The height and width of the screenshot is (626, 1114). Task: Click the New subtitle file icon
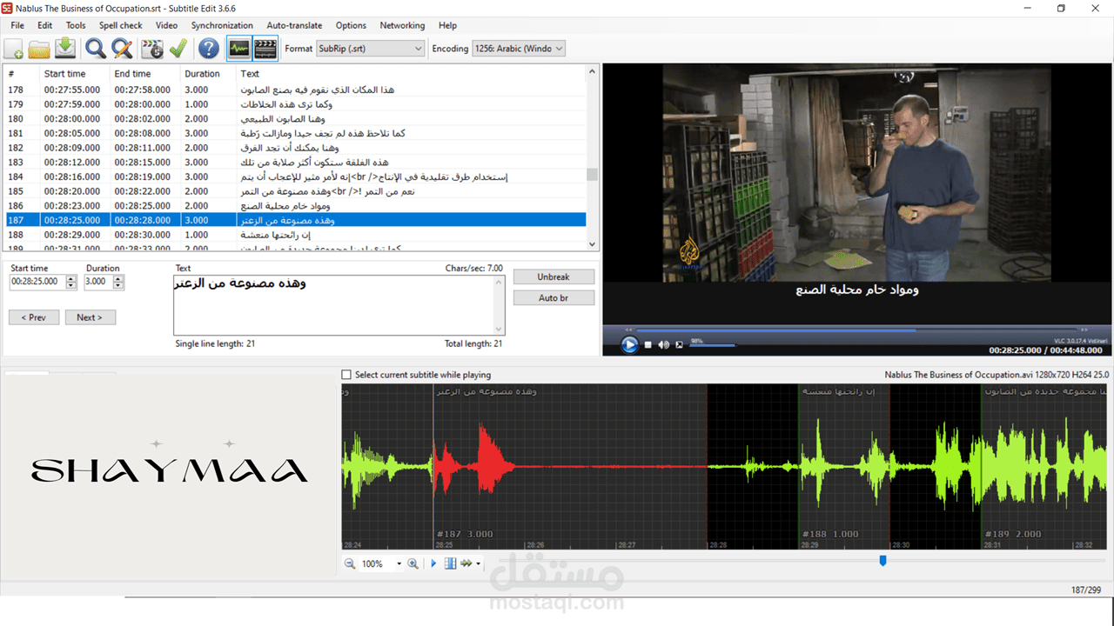point(15,49)
